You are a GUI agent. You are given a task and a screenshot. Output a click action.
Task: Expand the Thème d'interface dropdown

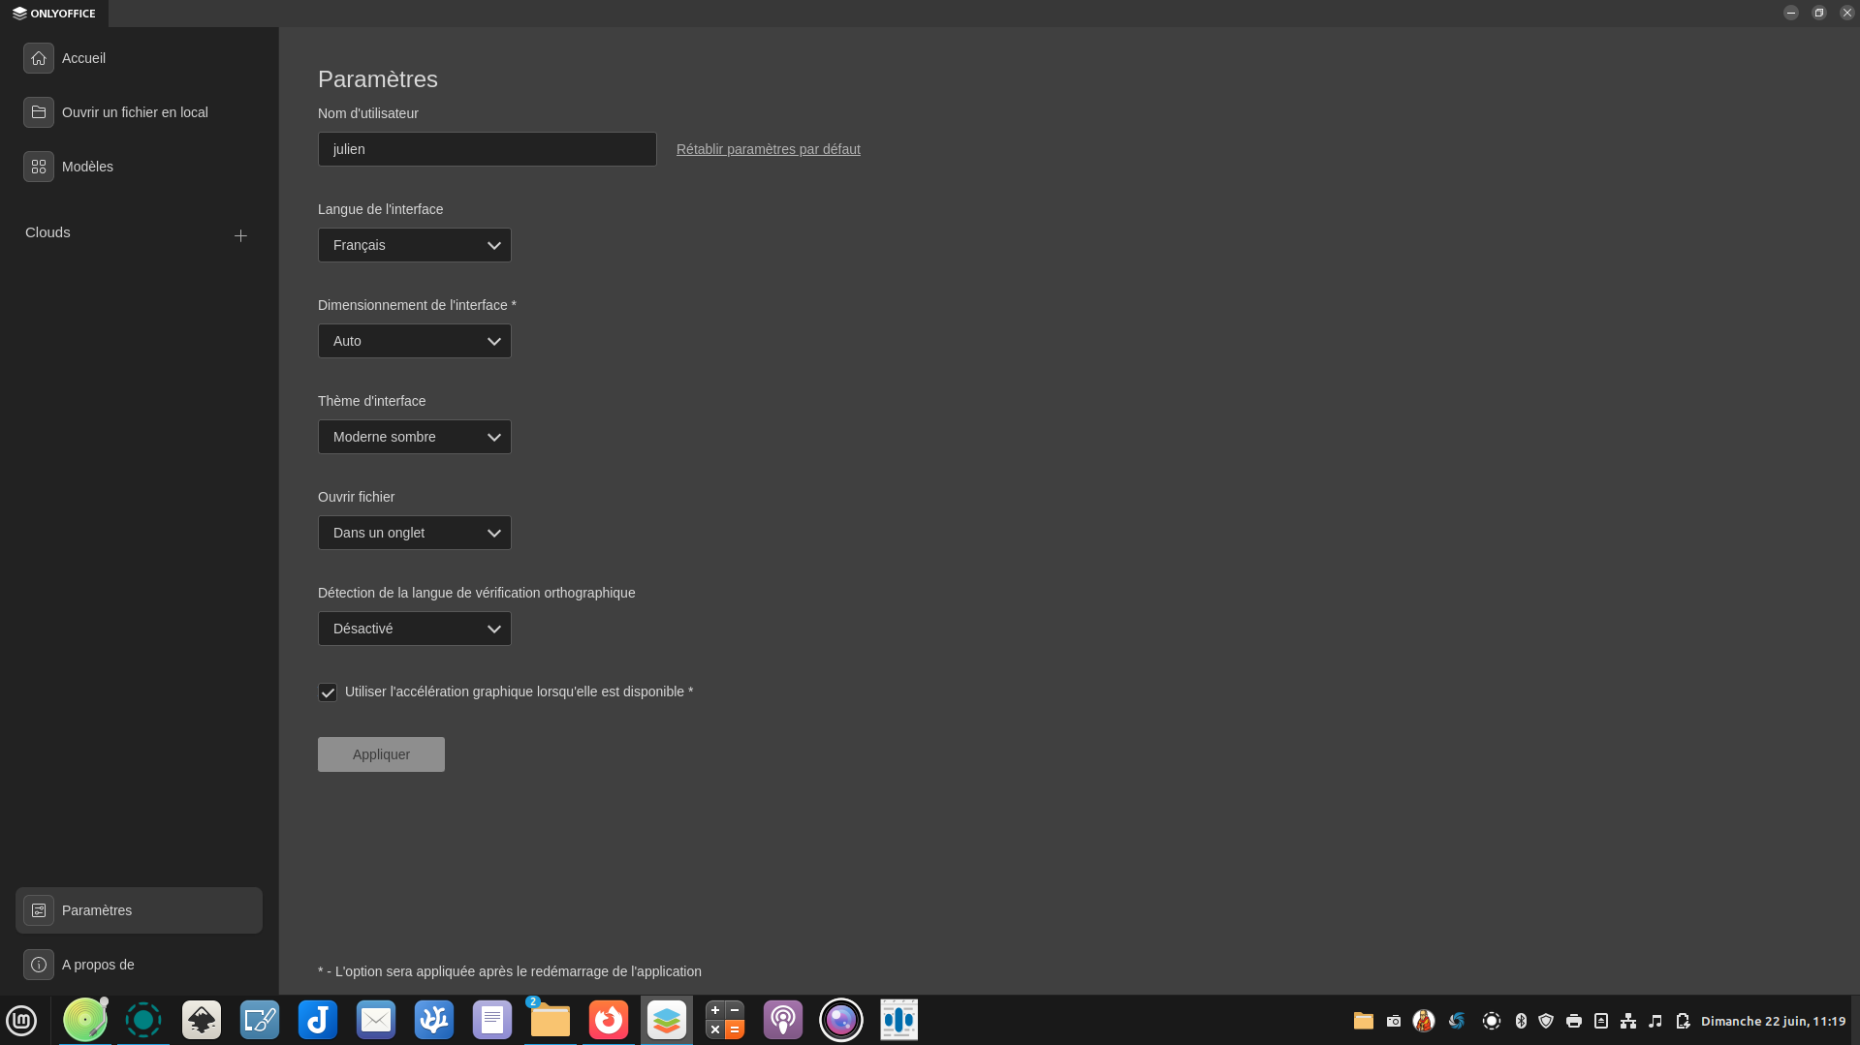click(x=414, y=437)
